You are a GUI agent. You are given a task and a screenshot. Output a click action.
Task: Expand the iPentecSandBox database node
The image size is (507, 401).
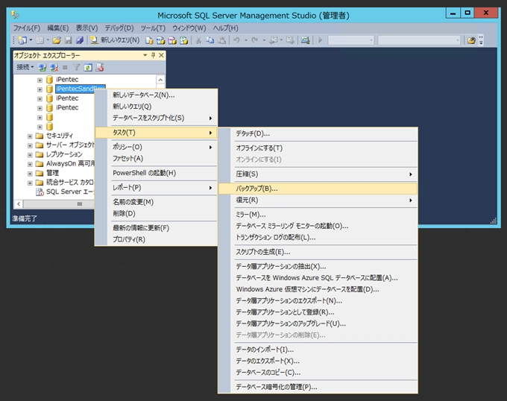(40, 89)
